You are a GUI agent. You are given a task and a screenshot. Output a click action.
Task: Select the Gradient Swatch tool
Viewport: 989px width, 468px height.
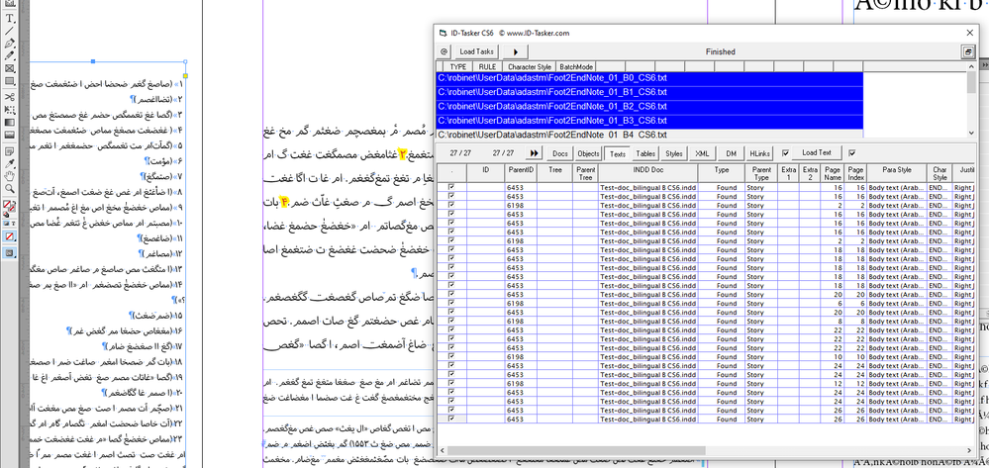(x=10, y=123)
